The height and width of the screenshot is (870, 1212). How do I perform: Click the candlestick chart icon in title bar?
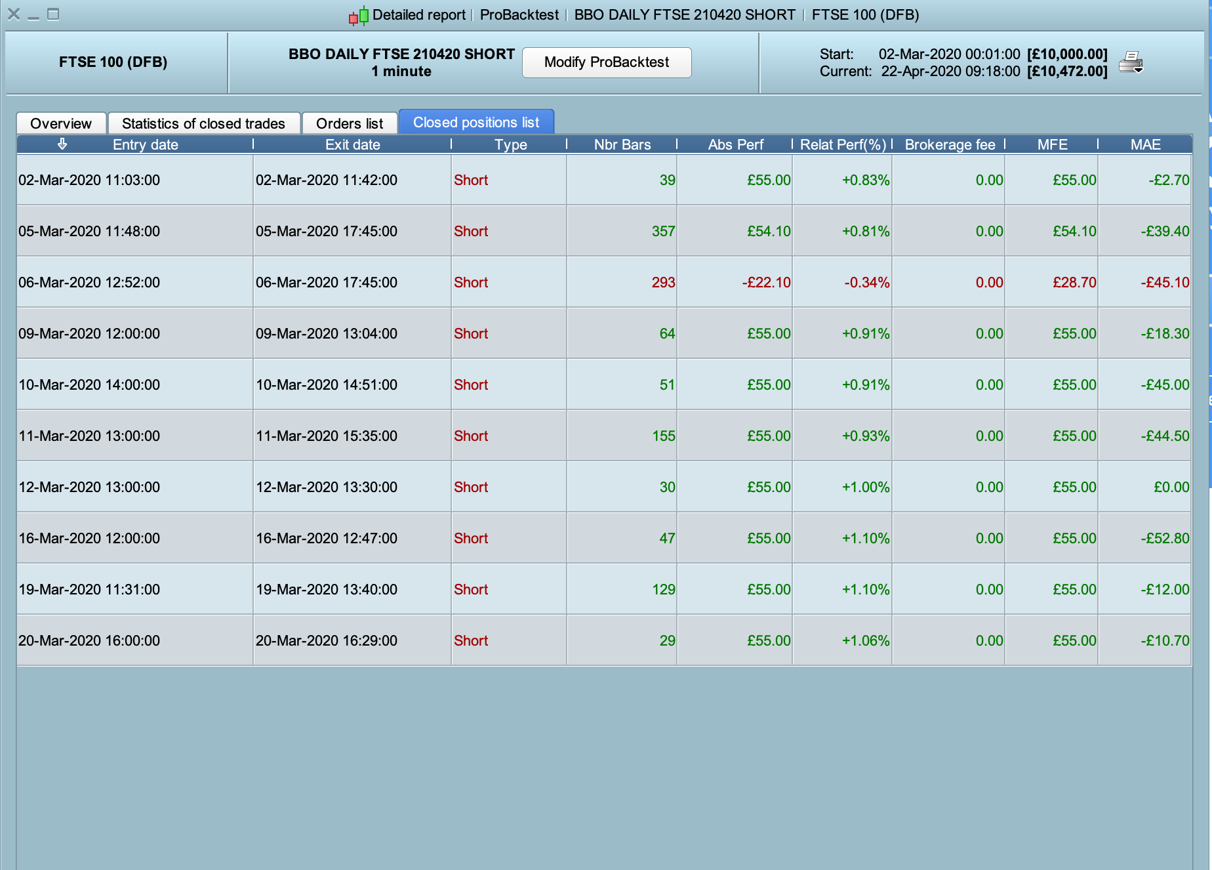point(359,15)
